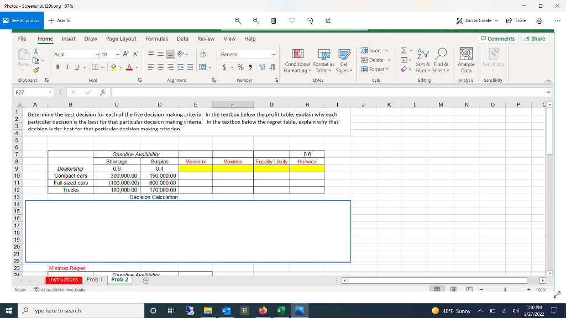Click the Format as Table icon
The image size is (566, 318).
(323, 61)
